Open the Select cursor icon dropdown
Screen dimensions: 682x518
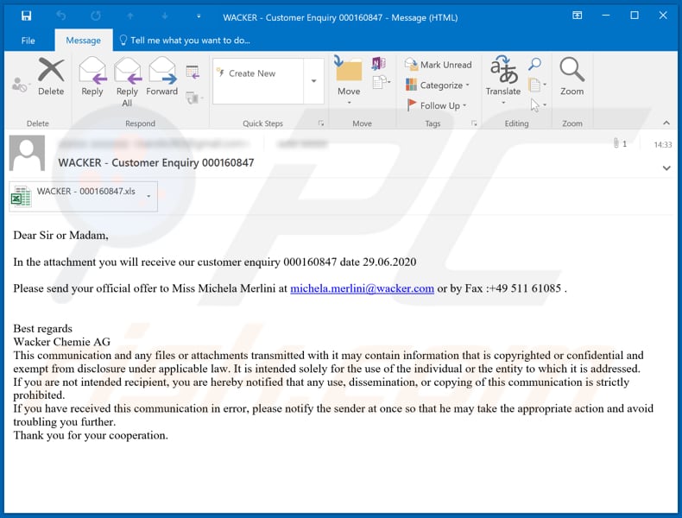pyautogui.click(x=538, y=104)
